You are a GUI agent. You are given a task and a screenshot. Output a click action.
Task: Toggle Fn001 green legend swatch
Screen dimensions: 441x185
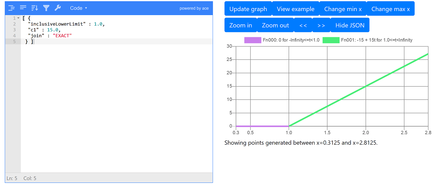pyautogui.click(x=331, y=40)
